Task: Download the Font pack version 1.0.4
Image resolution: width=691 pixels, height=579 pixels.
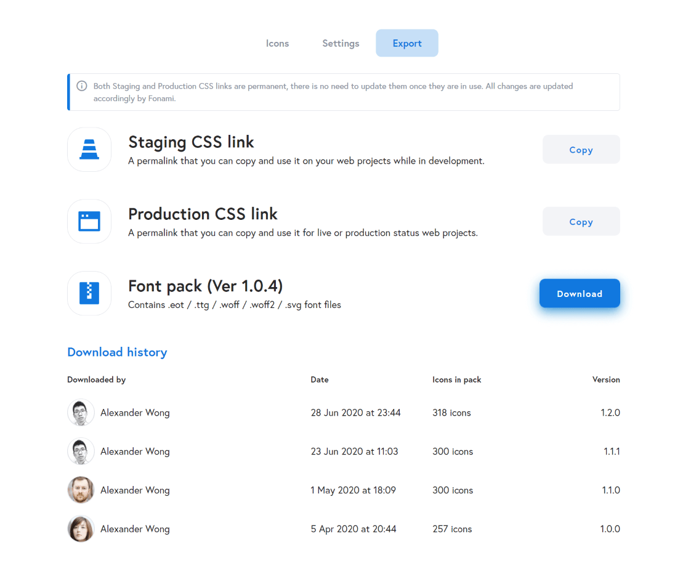Action: pyautogui.click(x=580, y=293)
